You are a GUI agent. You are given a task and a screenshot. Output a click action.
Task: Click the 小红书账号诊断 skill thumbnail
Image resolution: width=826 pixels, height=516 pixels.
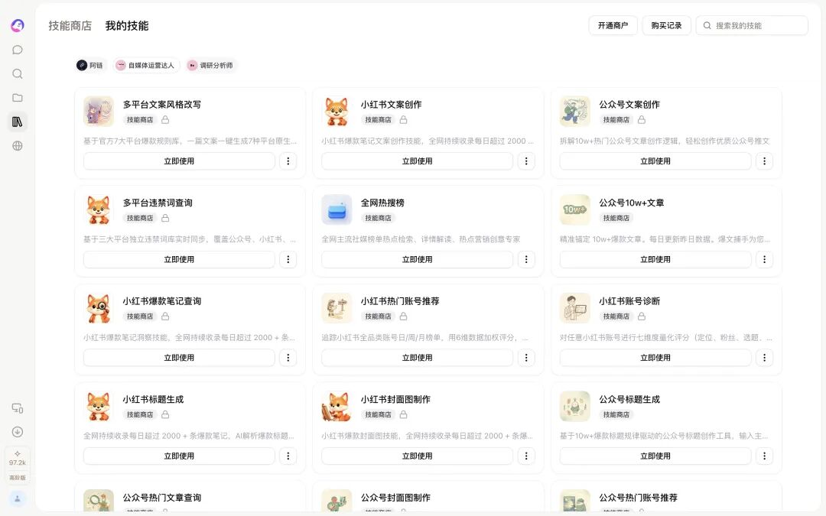[574, 308]
